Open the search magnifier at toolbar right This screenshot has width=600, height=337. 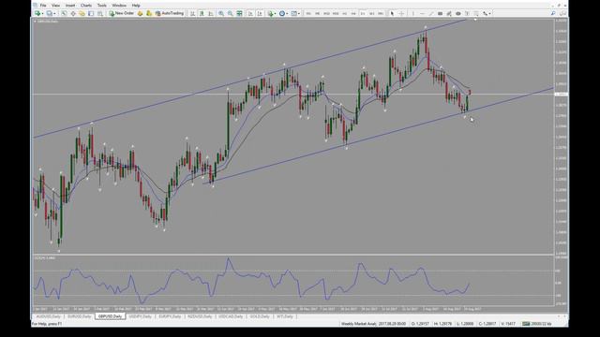coord(553,13)
